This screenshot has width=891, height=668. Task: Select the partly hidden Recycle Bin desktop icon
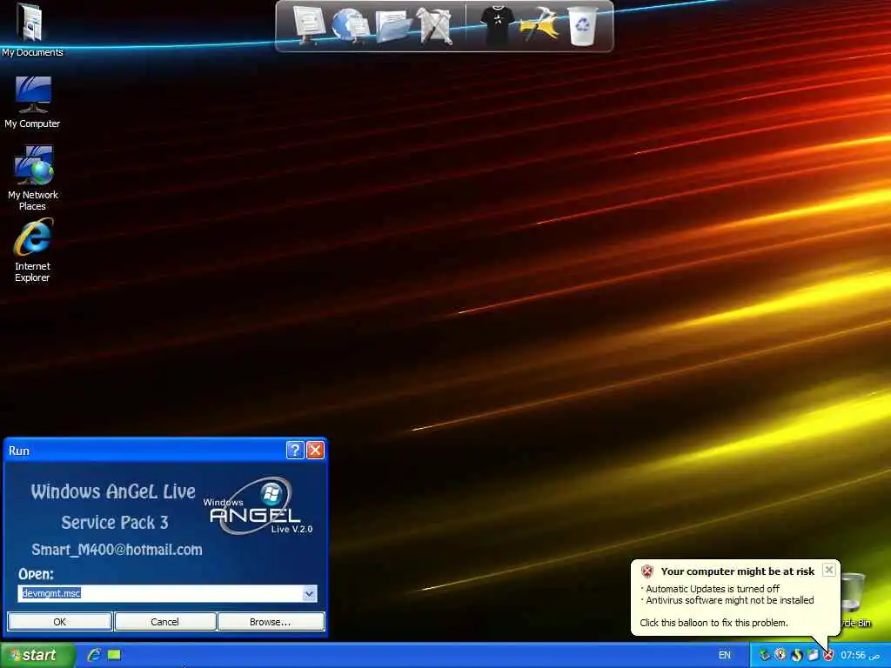click(854, 600)
